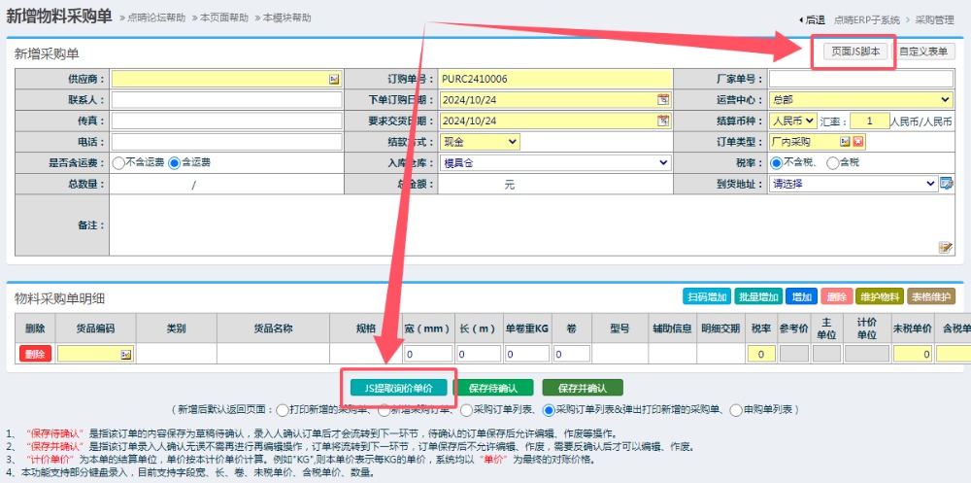Select 不含运费 radio option
Viewport: 971px width, 483px height.
[x=118, y=163]
